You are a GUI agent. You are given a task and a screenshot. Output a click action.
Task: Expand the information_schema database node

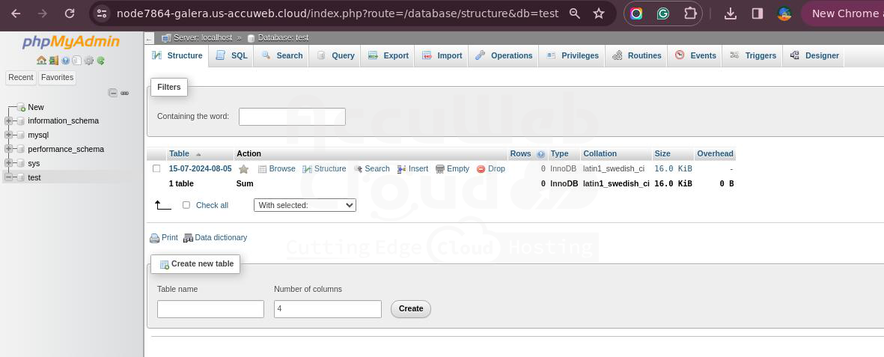pyautogui.click(x=9, y=120)
